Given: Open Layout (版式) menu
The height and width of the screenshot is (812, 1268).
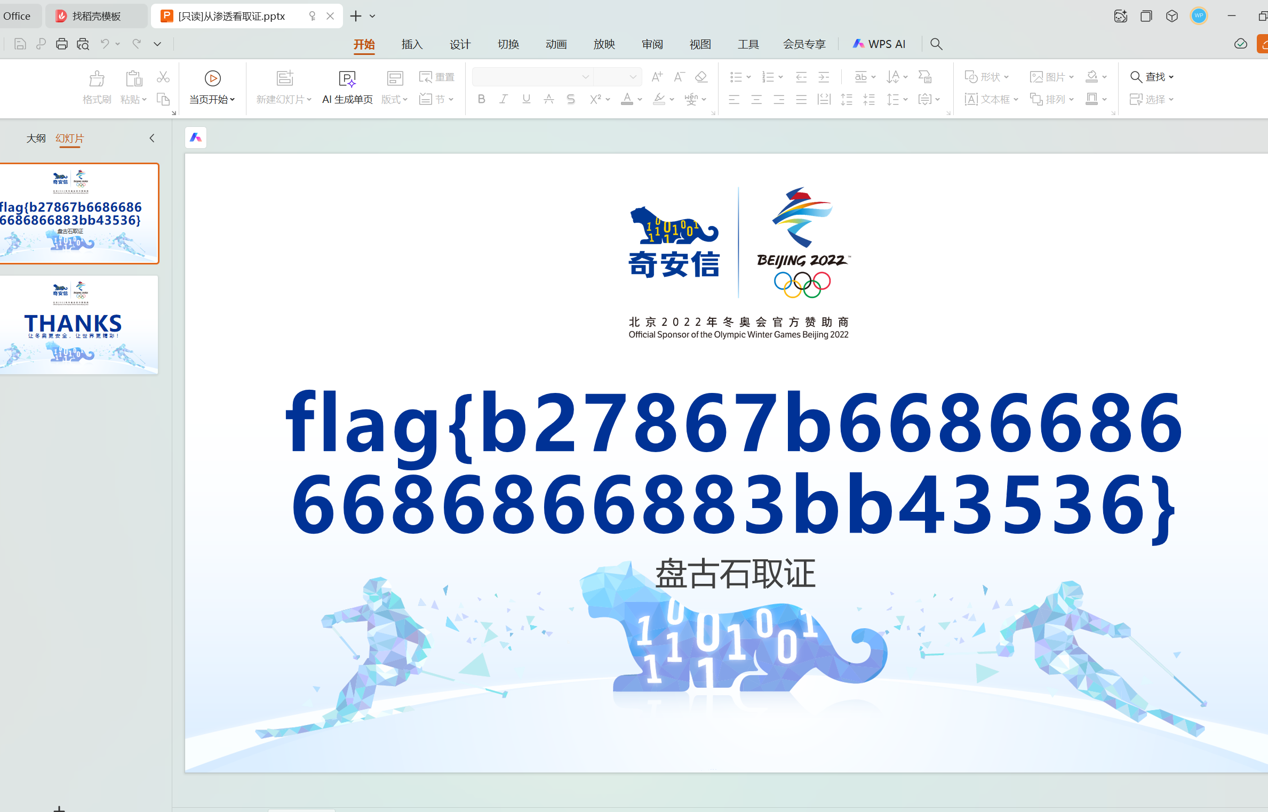Looking at the screenshot, I should coord(395,87).
